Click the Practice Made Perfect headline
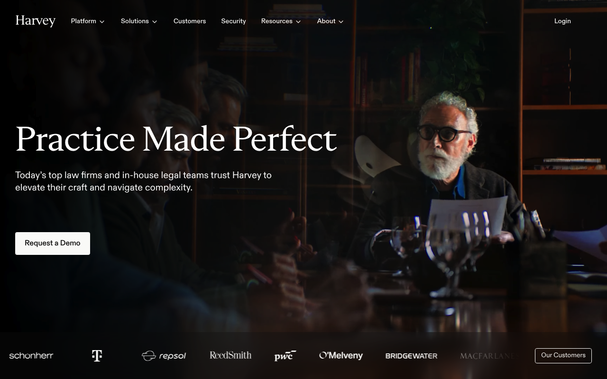Image resolution: width=607 pixels, height=379 pixels. pyautogui.click(x=176, y=139)
